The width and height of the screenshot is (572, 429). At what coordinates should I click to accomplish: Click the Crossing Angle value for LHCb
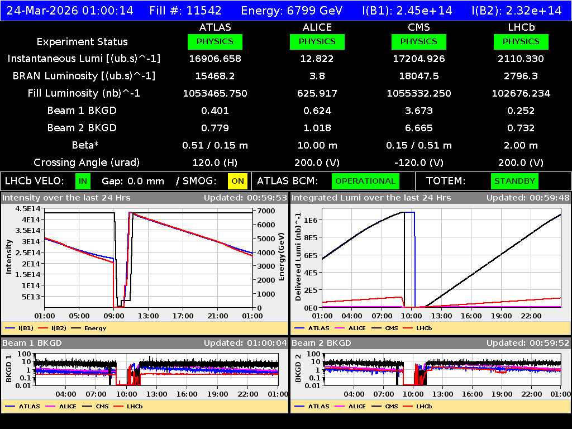[x=521, y=162]
